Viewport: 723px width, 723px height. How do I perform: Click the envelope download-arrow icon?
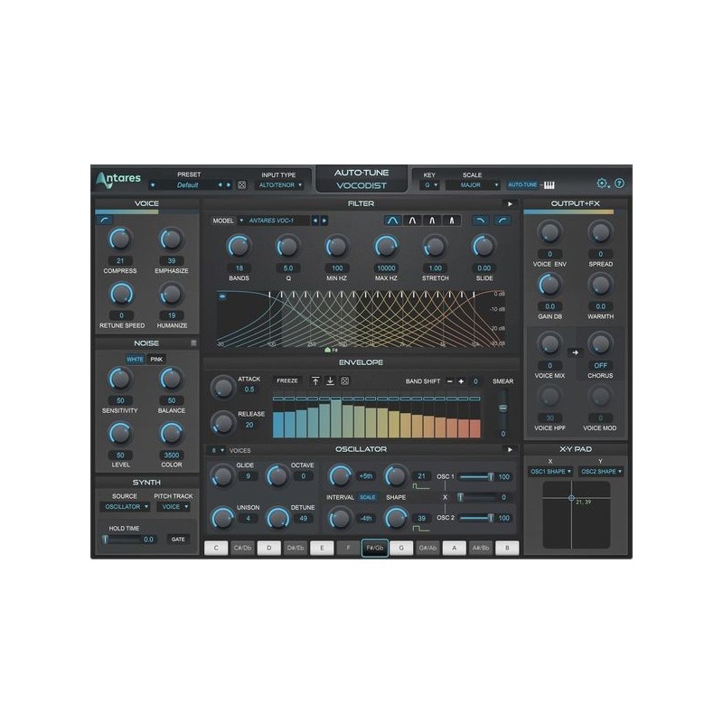pyautogui.click(x=331, y=380)
